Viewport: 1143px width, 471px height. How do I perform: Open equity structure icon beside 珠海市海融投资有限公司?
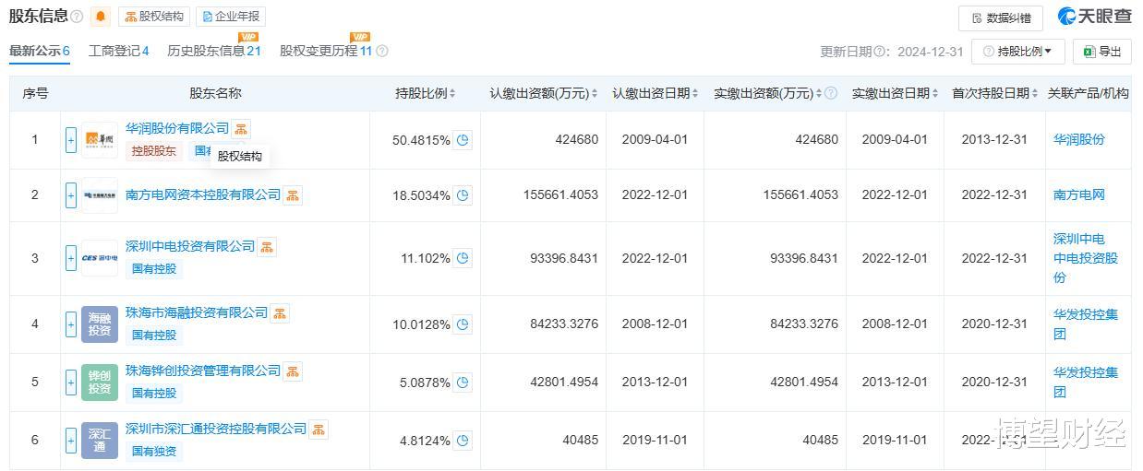(280, 313)
